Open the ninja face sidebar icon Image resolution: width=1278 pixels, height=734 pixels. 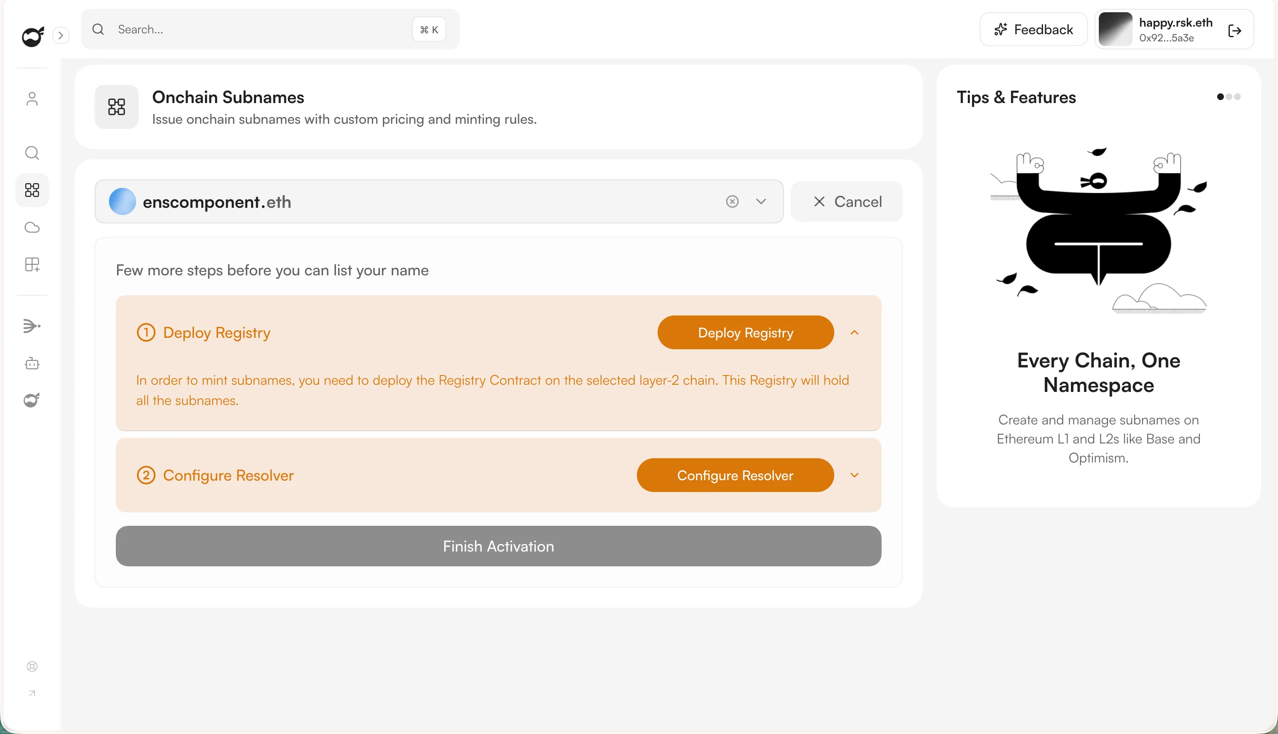(x=32, y=400)
